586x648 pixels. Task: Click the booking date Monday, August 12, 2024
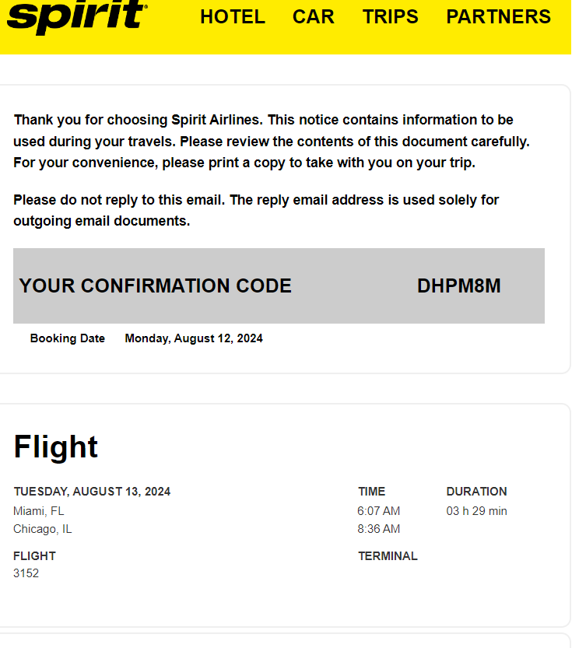[194, 338]
